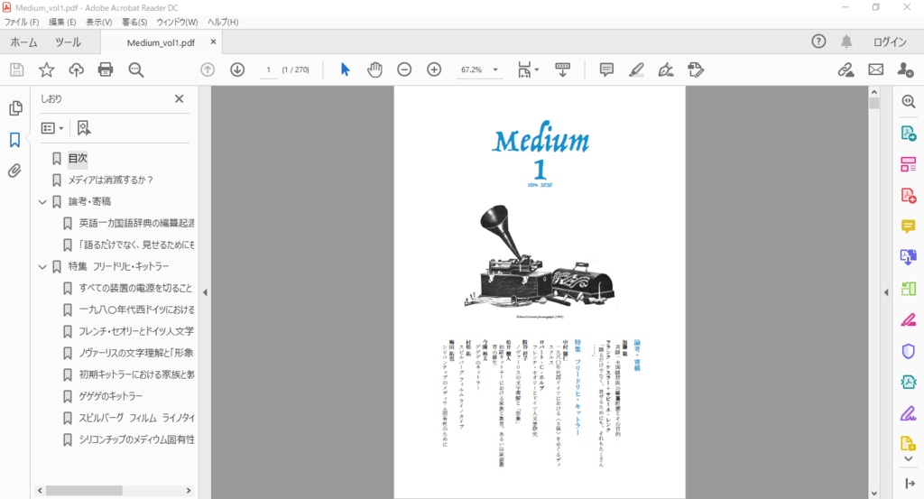Switch to the ホーム tab
The image size is (924, 499).
23,42
